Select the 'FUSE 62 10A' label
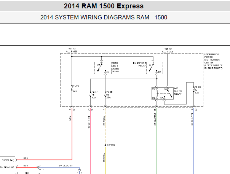Viewport: 230px width, 174px height. pyautogui.click(x=198, y=90)
